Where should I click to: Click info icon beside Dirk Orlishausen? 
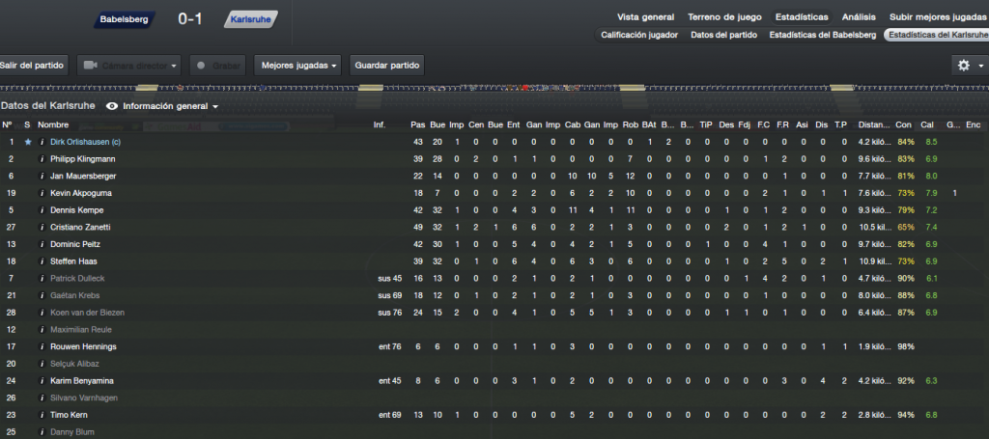(42, 143)
